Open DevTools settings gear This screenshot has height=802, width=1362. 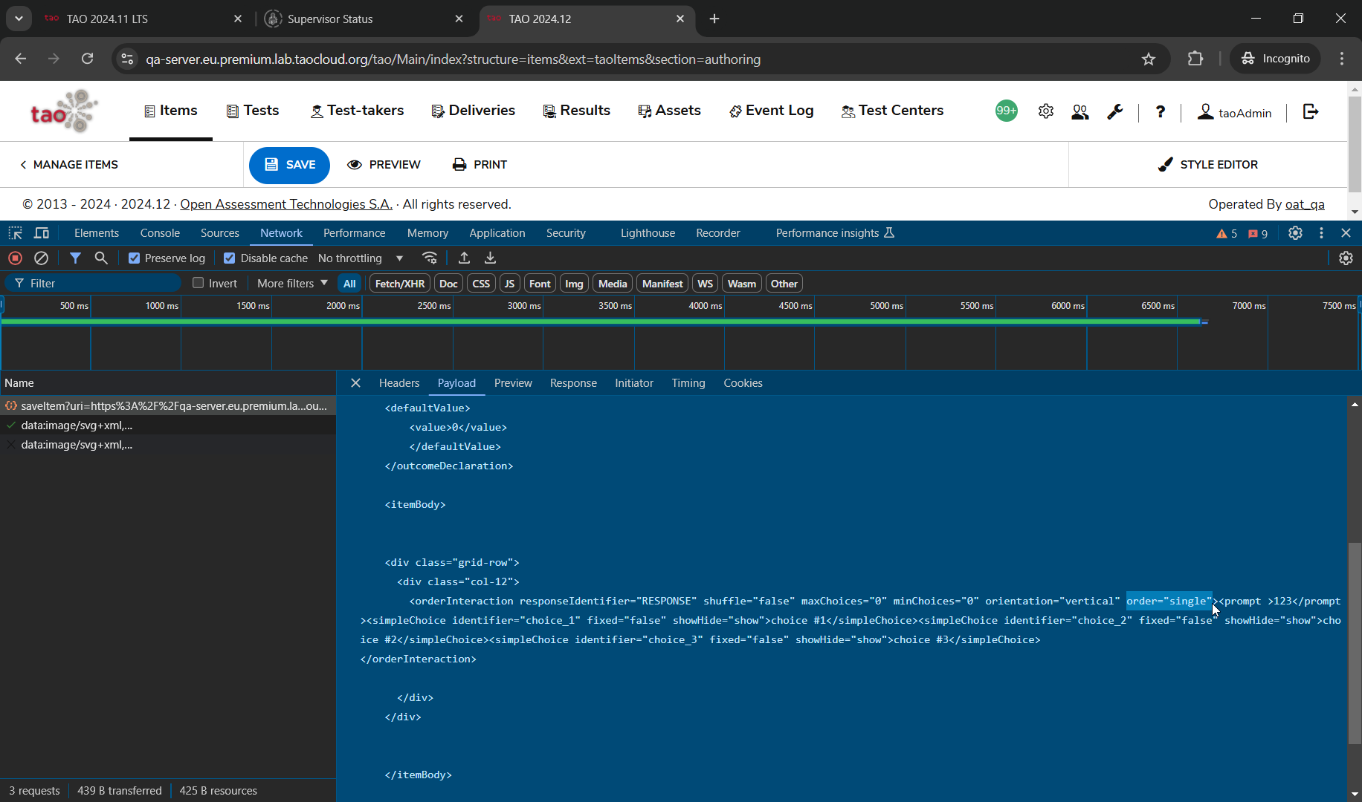[1295, 233]
